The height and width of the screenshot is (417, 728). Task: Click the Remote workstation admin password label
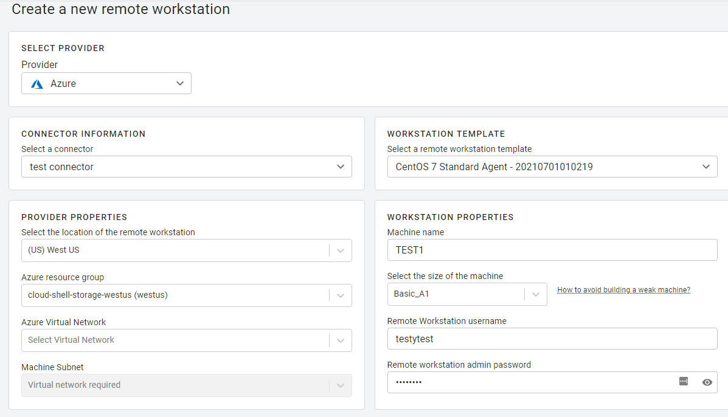coord(459,365)
